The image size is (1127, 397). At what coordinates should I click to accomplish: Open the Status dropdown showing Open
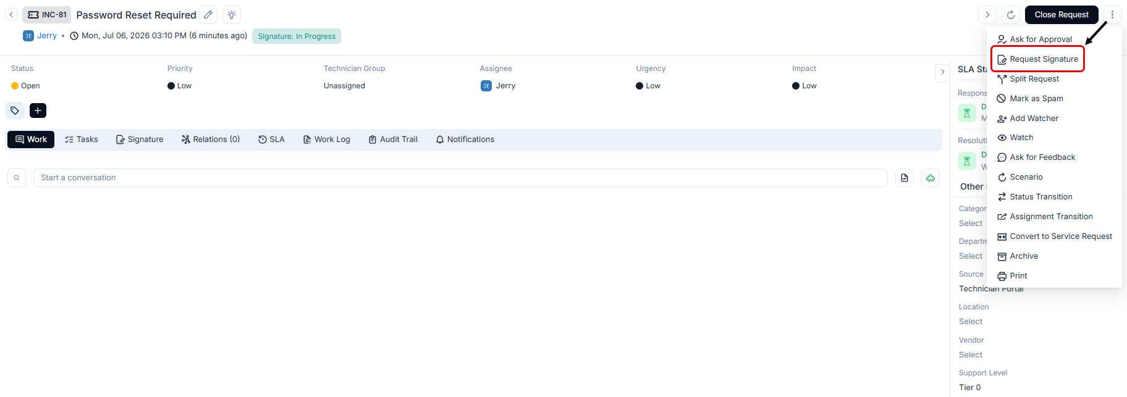(25, 86)
